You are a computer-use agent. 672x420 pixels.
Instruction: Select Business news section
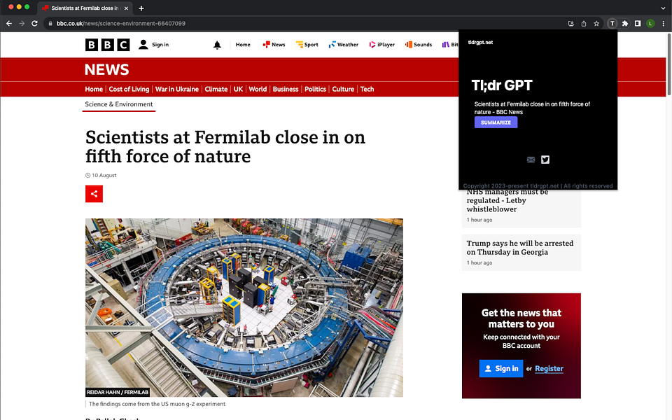(286, 89)
